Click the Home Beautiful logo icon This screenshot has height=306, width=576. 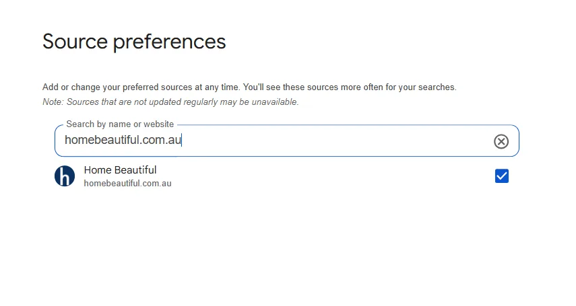(x=65, y=176)
